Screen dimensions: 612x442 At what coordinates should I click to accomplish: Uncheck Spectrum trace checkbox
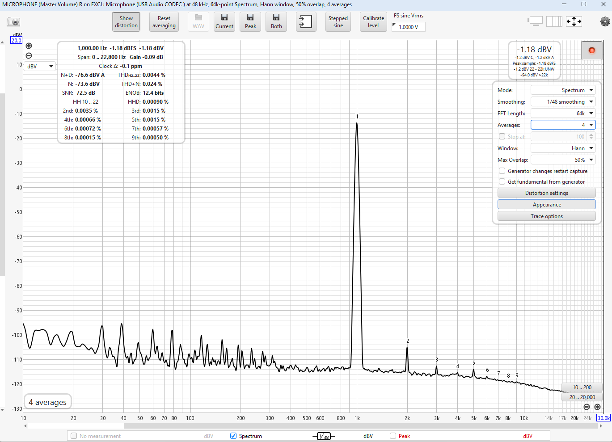point(233,436)
